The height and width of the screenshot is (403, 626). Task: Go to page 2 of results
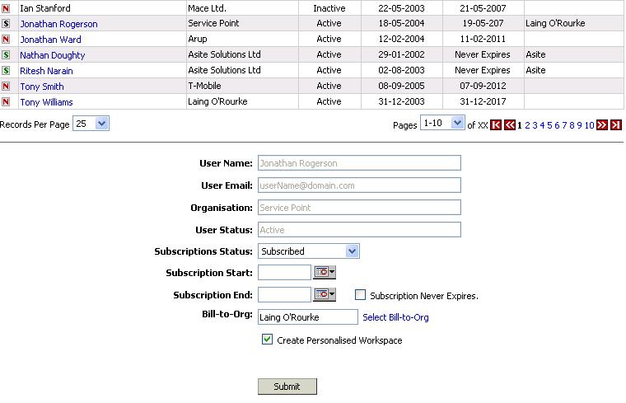click(x=527, y=125)
